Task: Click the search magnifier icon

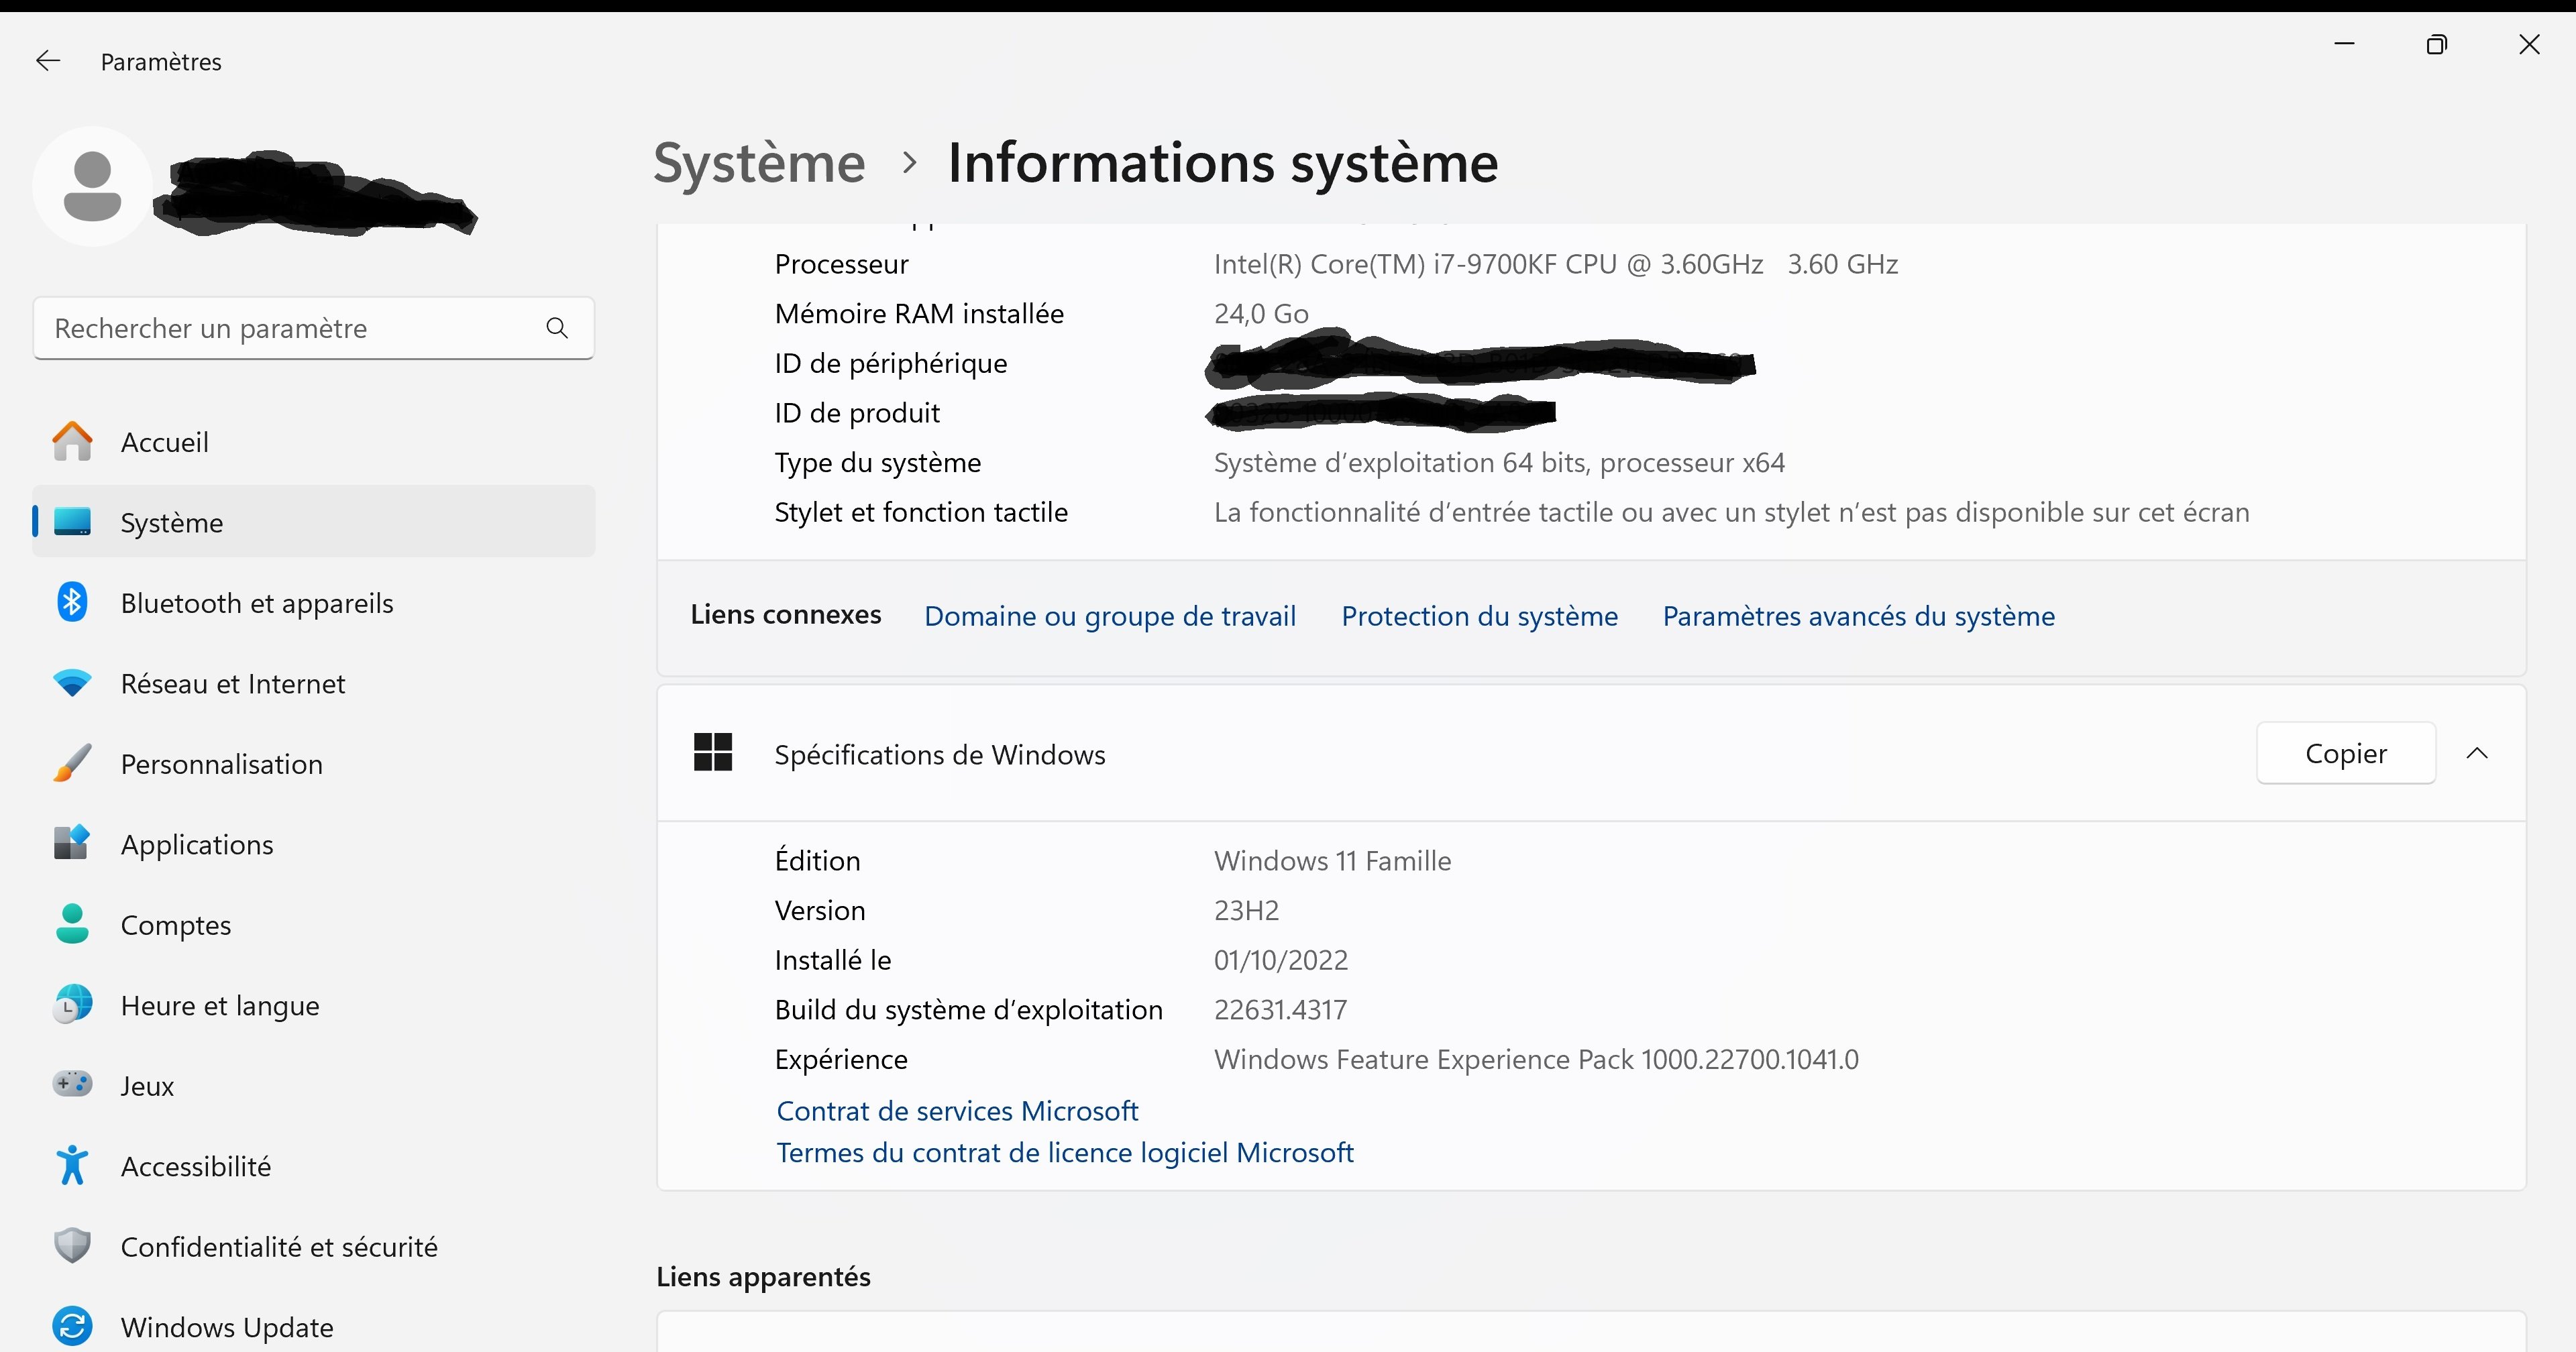Action: tap(557, 328)
